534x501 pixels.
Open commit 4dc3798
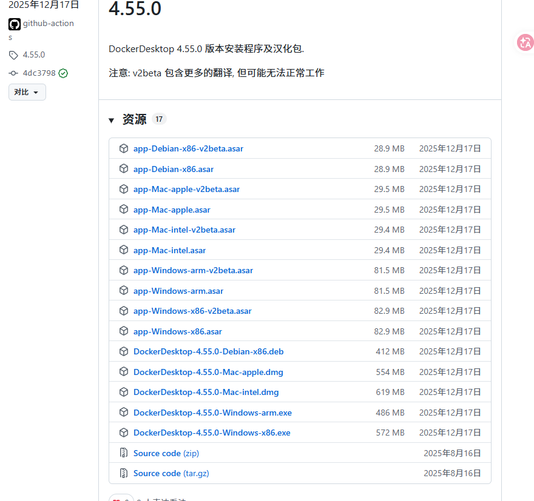pyautogui.click(x=39, y=73)
